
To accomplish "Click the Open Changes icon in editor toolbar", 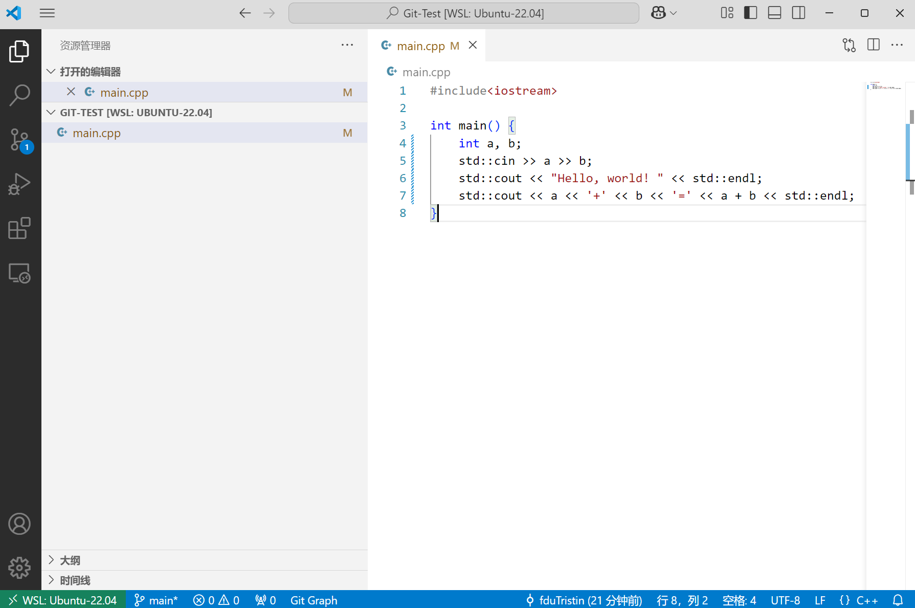I will pos(849,45).
